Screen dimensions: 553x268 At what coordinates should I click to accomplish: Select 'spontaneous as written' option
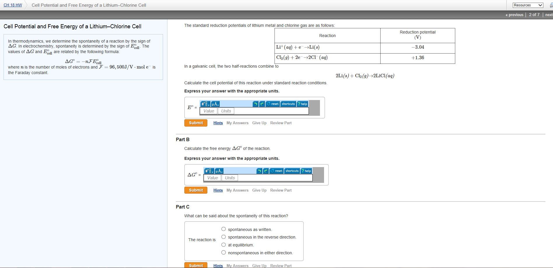tap(223, 229)
